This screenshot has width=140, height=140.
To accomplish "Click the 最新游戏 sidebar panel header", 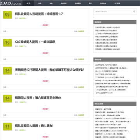I will 115,59.
